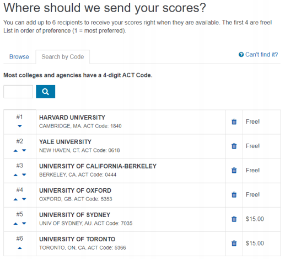285x259 pixels.
Task: Move Yale University up in preference
Action: [x=15, y=151]
